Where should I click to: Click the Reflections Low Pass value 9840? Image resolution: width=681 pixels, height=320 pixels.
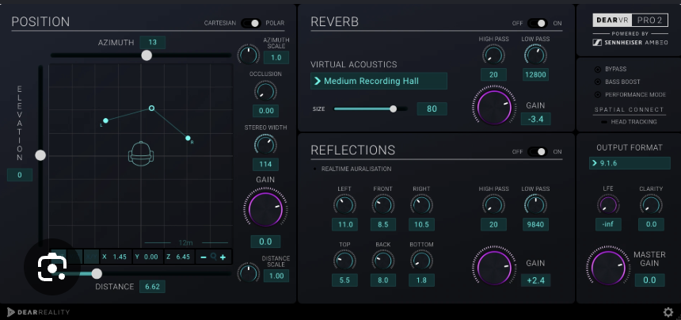(x=535, y=224)
